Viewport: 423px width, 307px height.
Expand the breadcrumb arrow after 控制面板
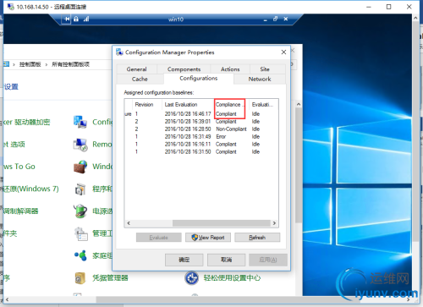point(47,64)
